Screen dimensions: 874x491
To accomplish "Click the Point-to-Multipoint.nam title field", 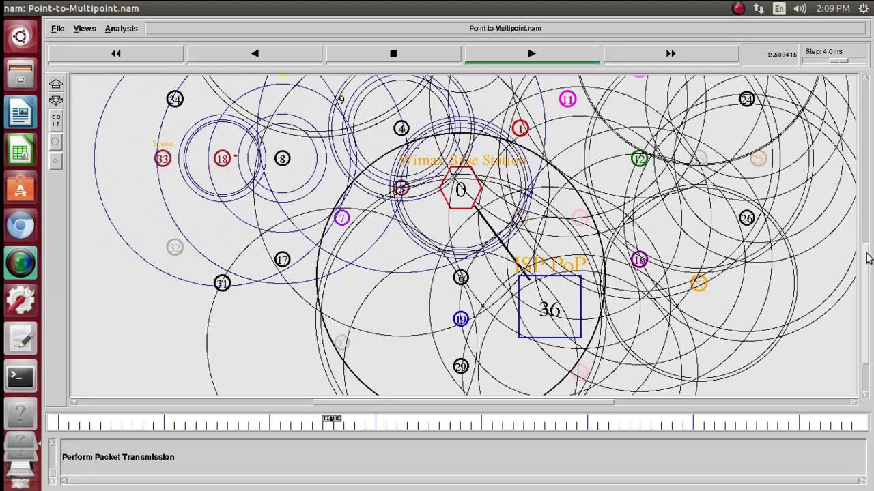I will click(x=505, y=29).
